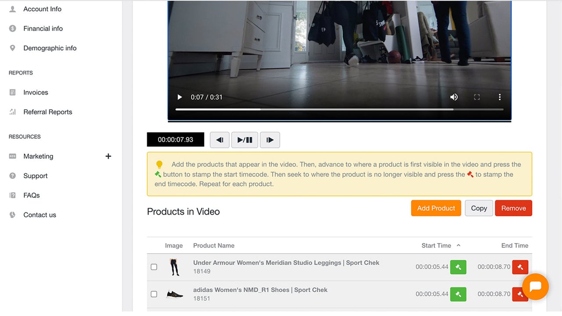Expand Marketing with the plus icon
Viewport: 562px width, 316px height.
(108, 156)
